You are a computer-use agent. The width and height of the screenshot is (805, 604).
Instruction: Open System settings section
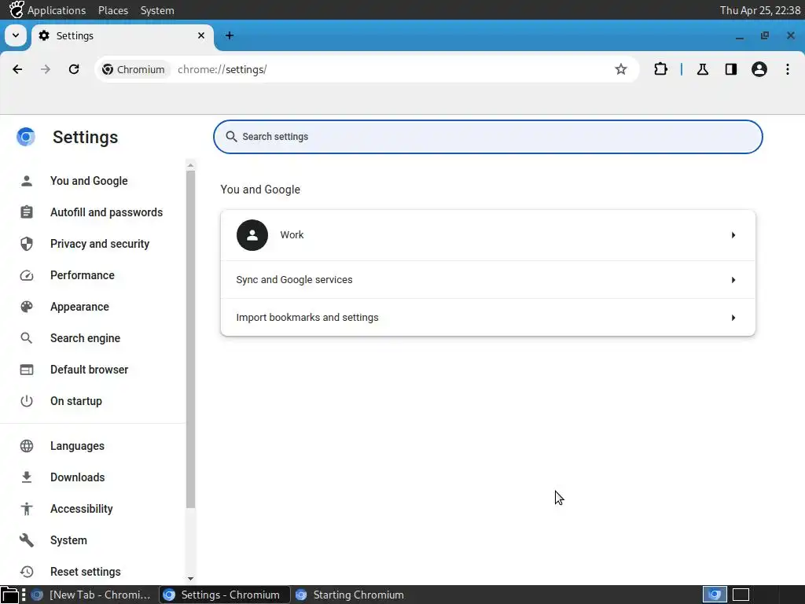pyautogui.click(x=68, y=540)
